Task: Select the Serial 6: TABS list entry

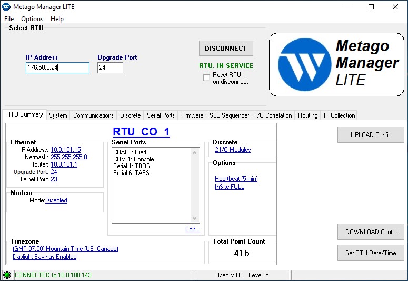Action: [131, 173]
